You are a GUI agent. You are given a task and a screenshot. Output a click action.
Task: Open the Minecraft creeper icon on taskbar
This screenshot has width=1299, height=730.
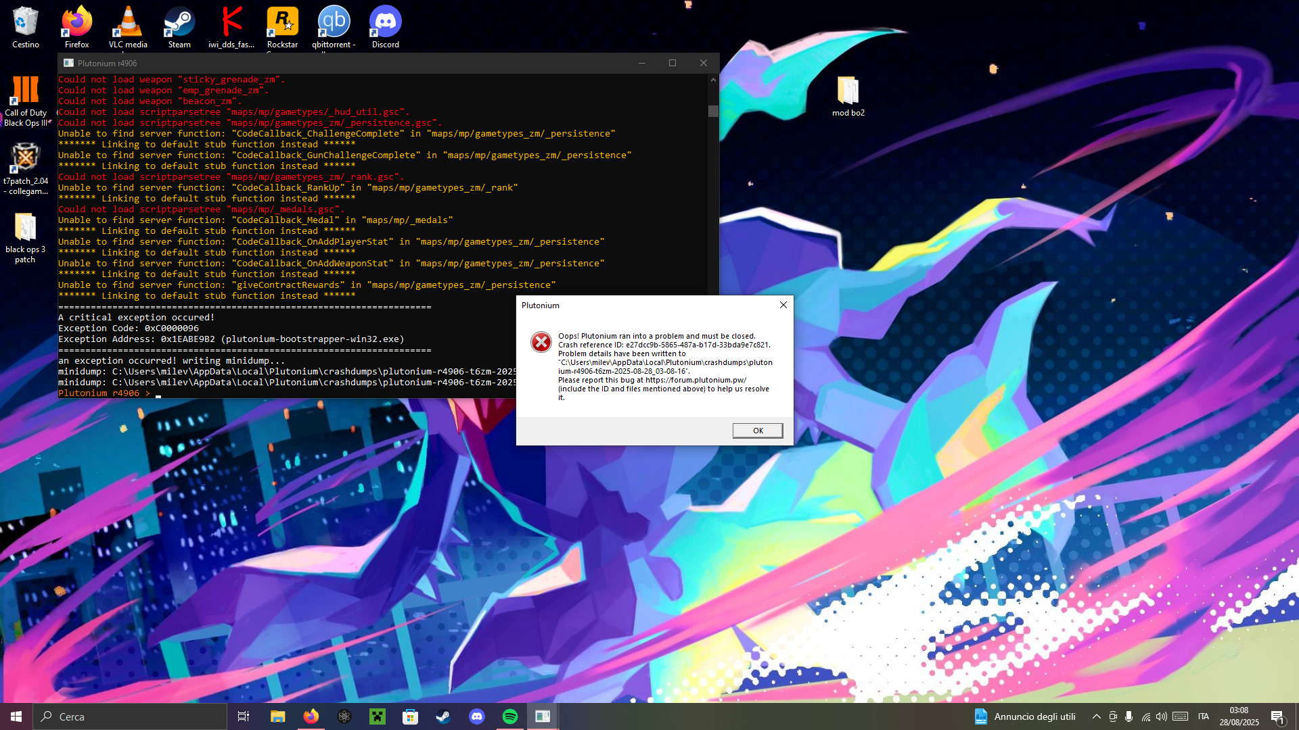[378, 716]
